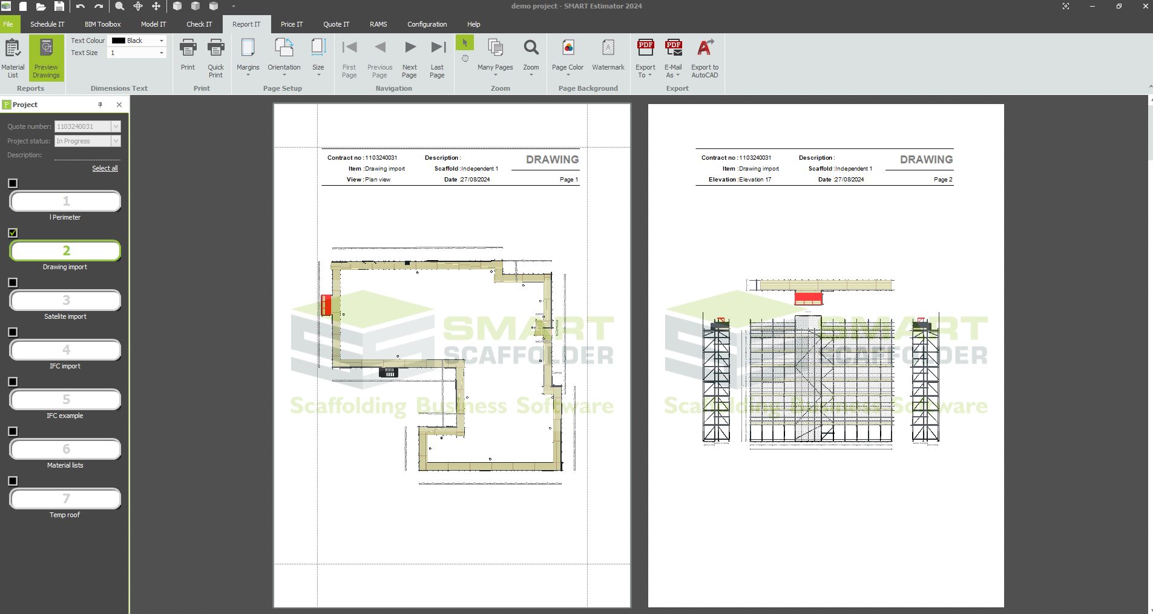This screenshot has height=614, width=1153.
Task: Uncheck the Drawing import checkbox
Action: pyautogui.click(x=13, y=233)
